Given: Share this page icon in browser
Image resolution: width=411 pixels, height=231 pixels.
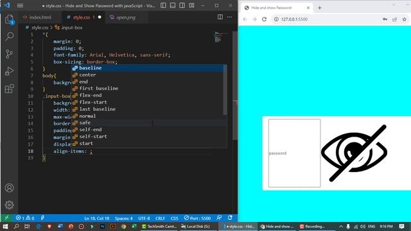Looking at the screenshot, I should 394,19.
